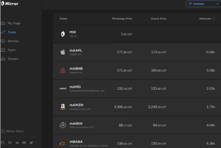Screen dimensions: 221x148
Task: Click mBABA premium 6.36%
Action: (211, 144)
